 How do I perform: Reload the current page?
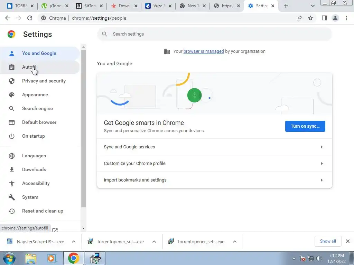click(30, 18)
